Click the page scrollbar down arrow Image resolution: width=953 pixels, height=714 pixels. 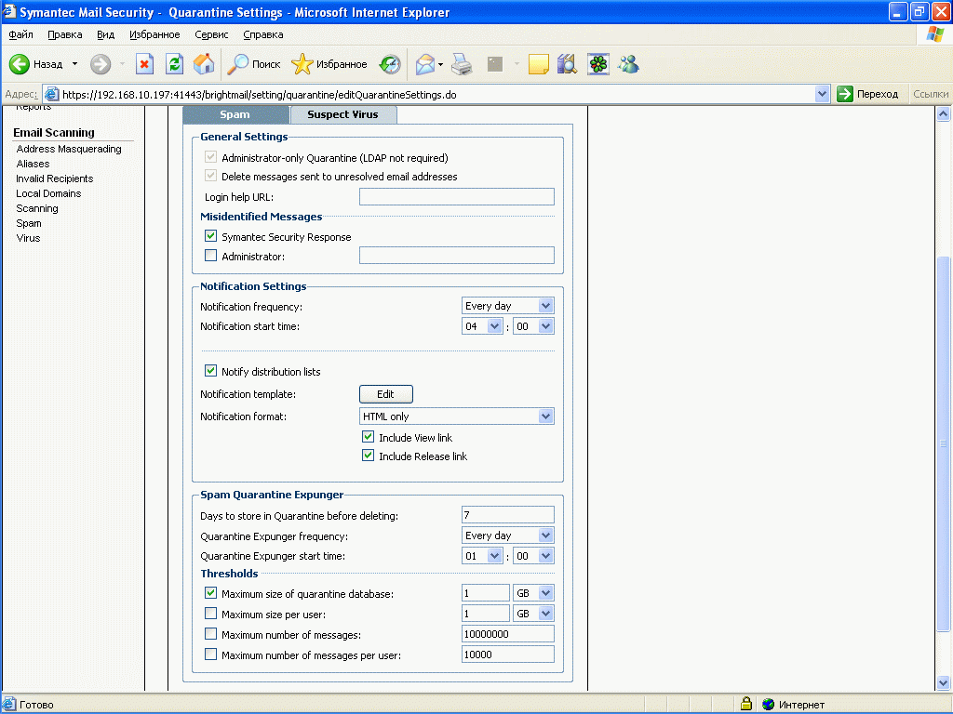(944, 682)
